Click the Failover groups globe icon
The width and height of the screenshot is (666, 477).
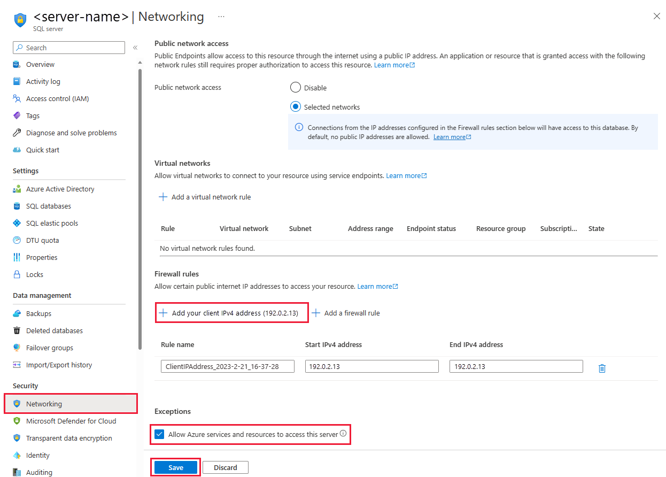[x=17, y=348]
